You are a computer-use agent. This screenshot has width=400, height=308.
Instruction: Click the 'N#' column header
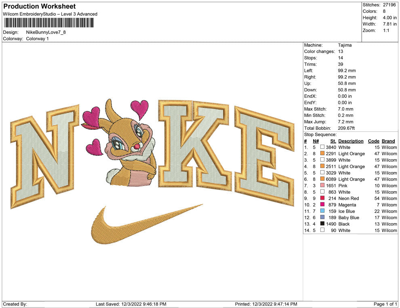(x=316, y=141)
